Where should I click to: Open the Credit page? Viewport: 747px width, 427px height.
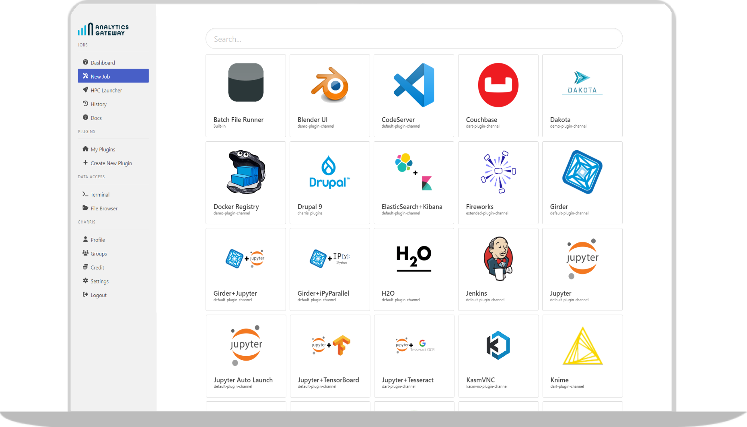pyautogui.click(x=113, y=267)
